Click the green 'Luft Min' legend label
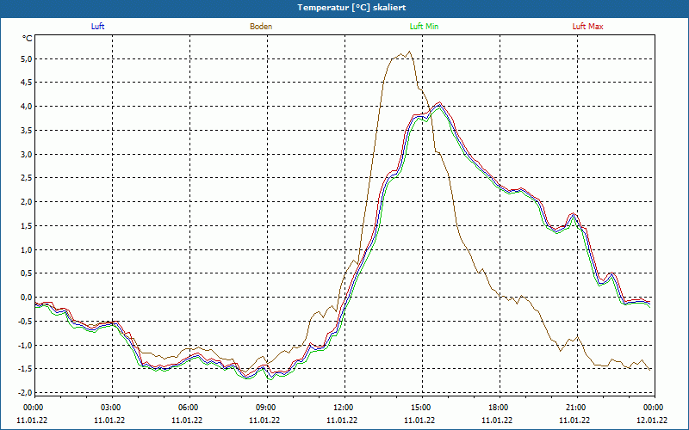This screenshot has height=430, width=689. pos(424,27)
